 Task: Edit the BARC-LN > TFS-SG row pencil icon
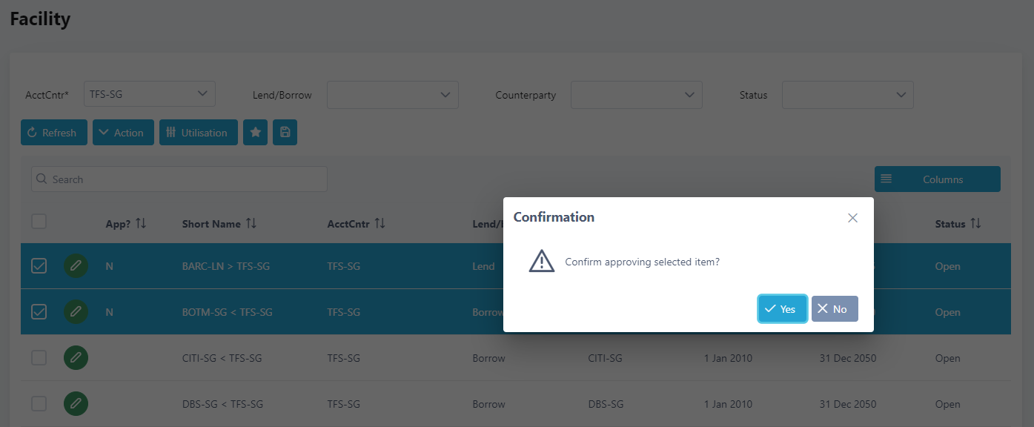pos(76,266)
